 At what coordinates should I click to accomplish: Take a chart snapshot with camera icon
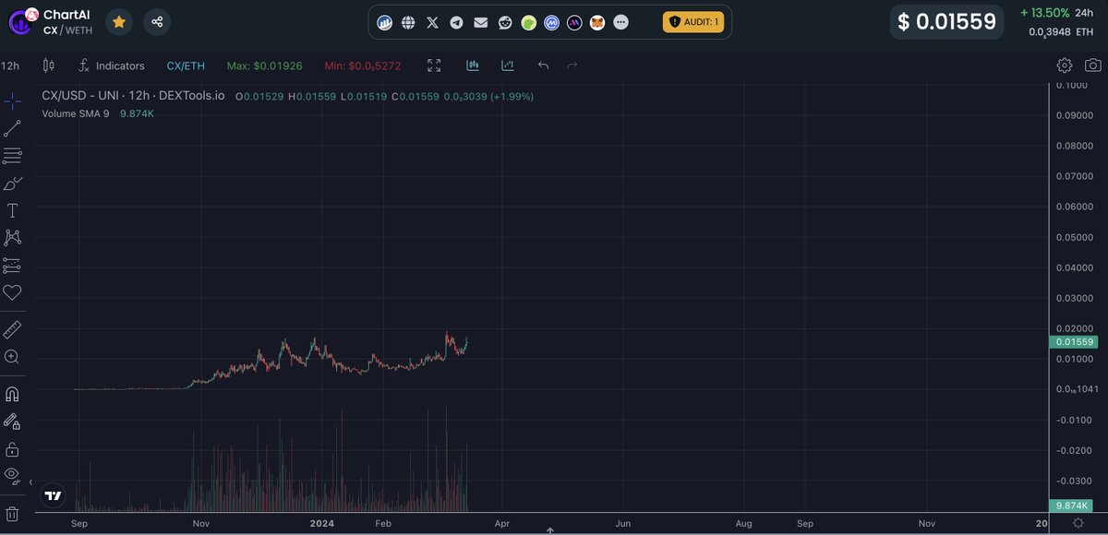pos(1093,65)
